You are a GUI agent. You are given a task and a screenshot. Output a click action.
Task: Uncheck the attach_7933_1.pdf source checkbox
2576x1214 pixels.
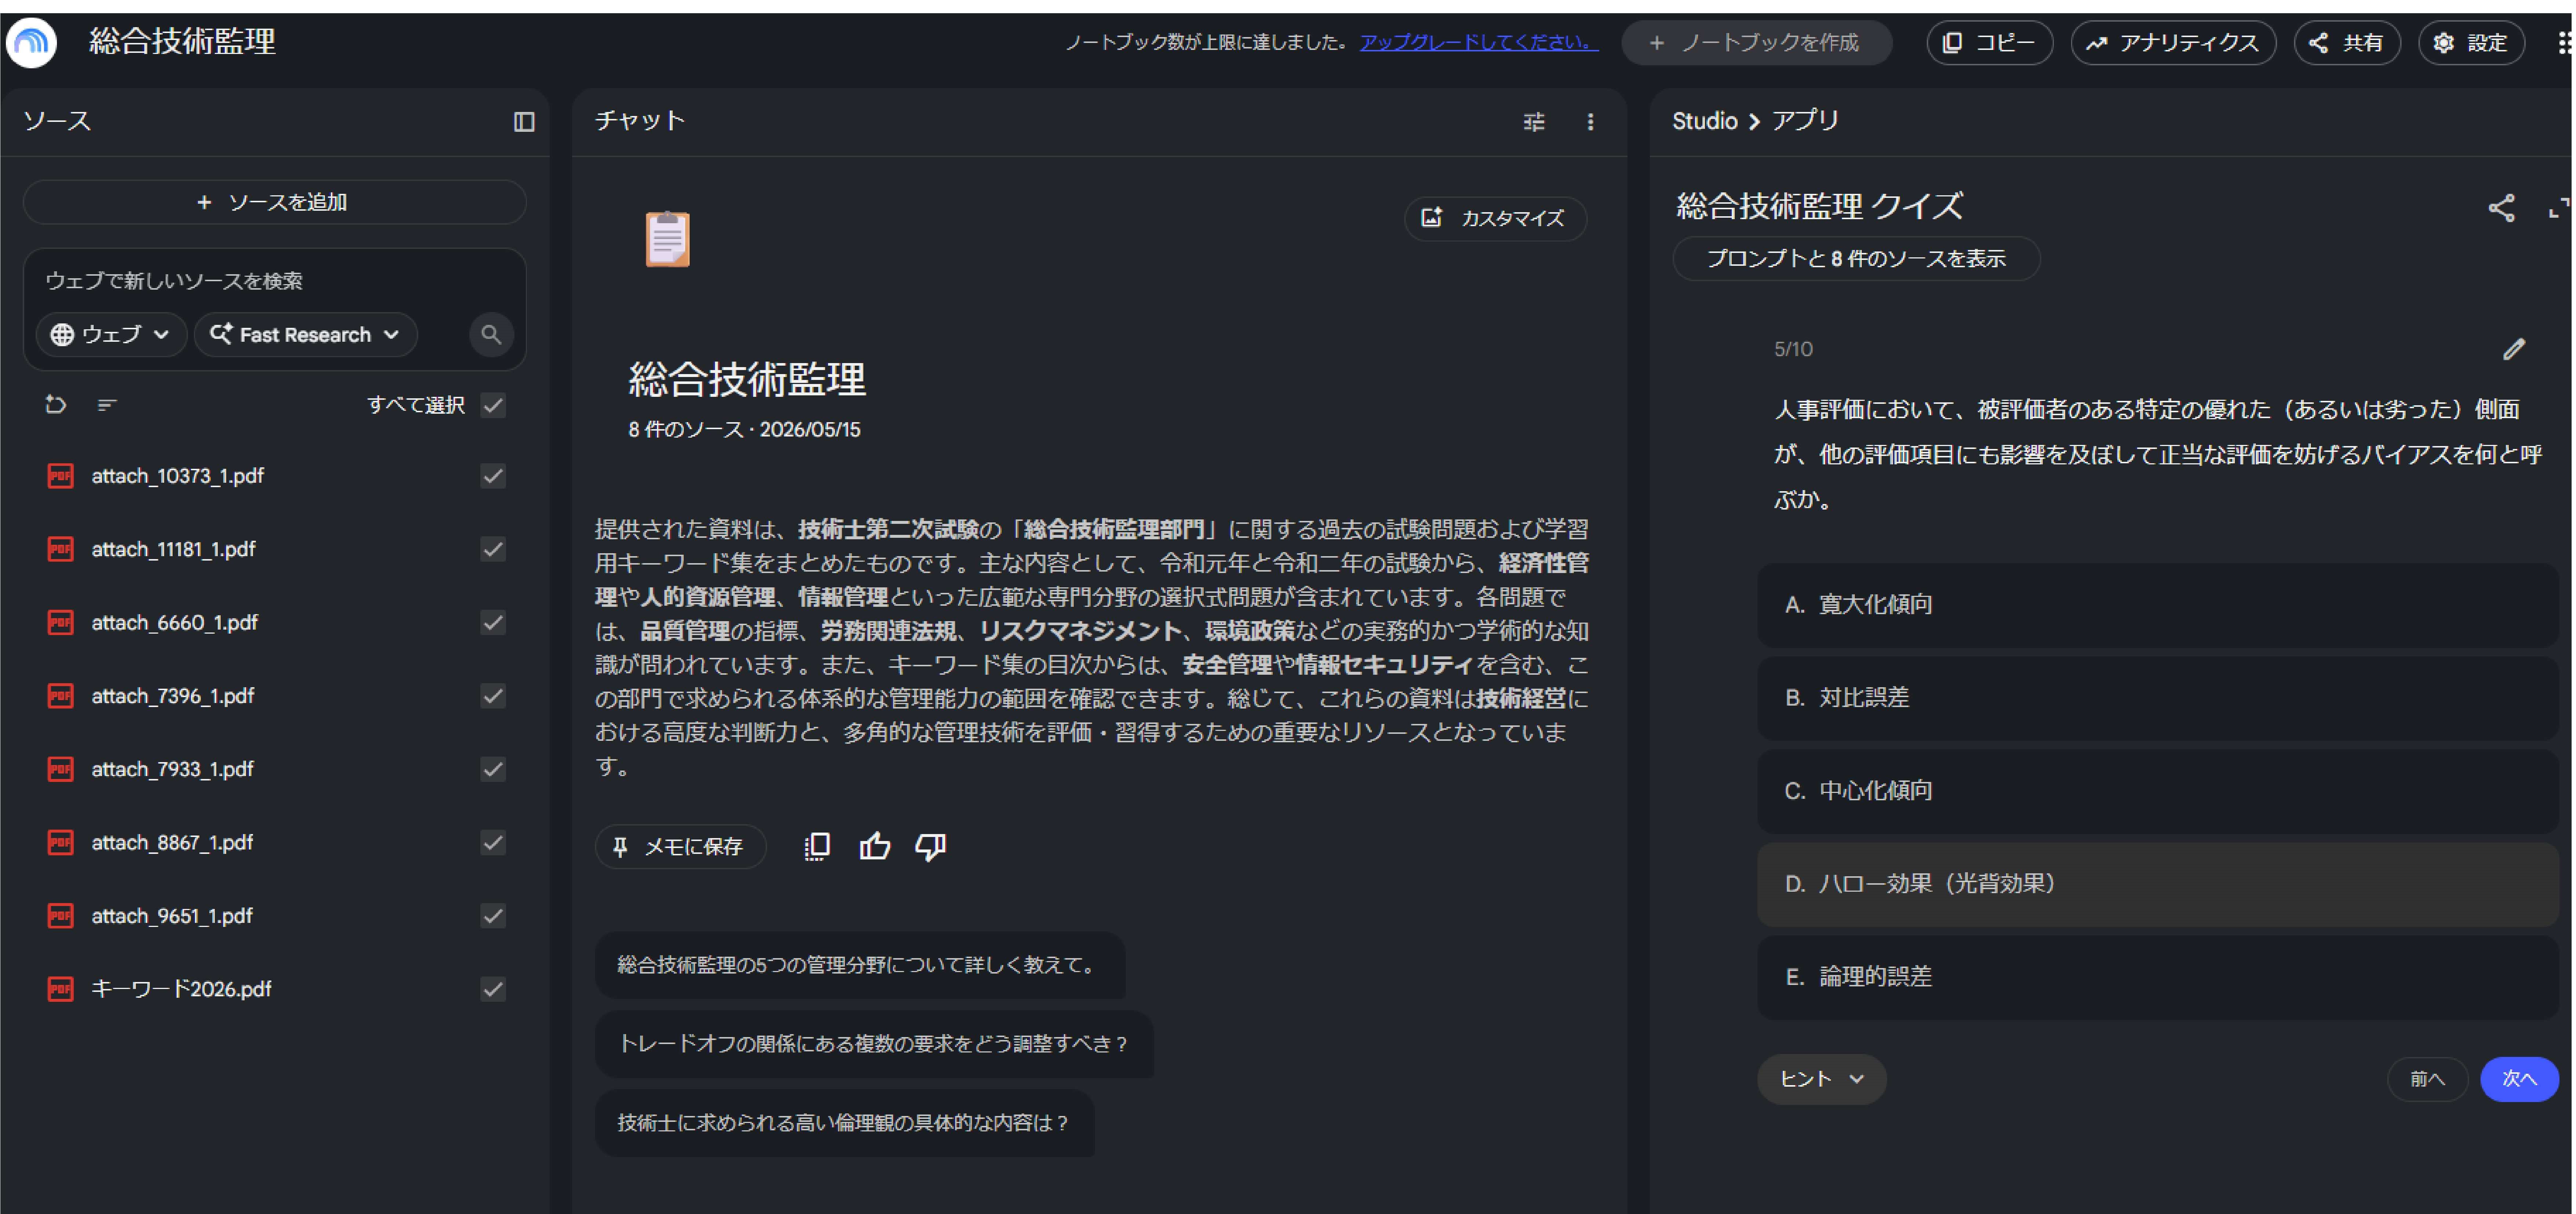coord(493,769)
